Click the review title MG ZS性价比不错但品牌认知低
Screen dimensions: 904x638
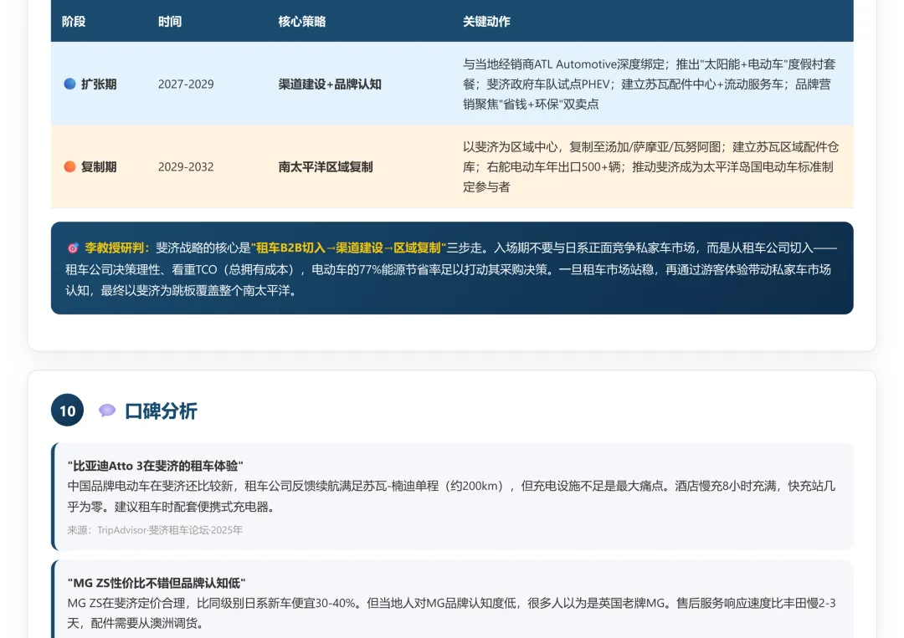click(x=157, y=583)
